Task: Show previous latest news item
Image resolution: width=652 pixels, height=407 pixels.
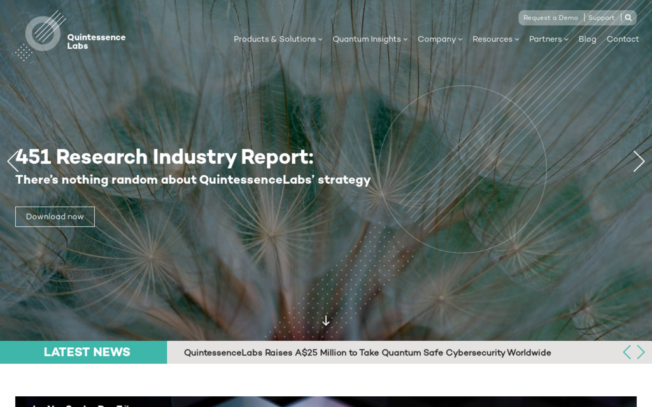Action: 627,352
